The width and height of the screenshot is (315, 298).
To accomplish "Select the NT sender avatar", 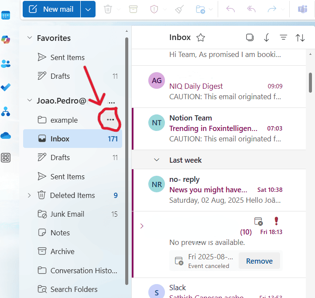I will coord(157,123).
